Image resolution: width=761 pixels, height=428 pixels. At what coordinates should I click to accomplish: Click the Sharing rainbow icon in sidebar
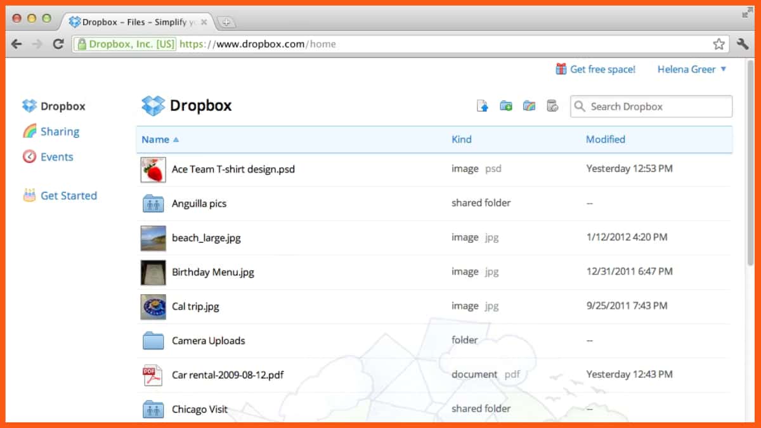point(28,131)
